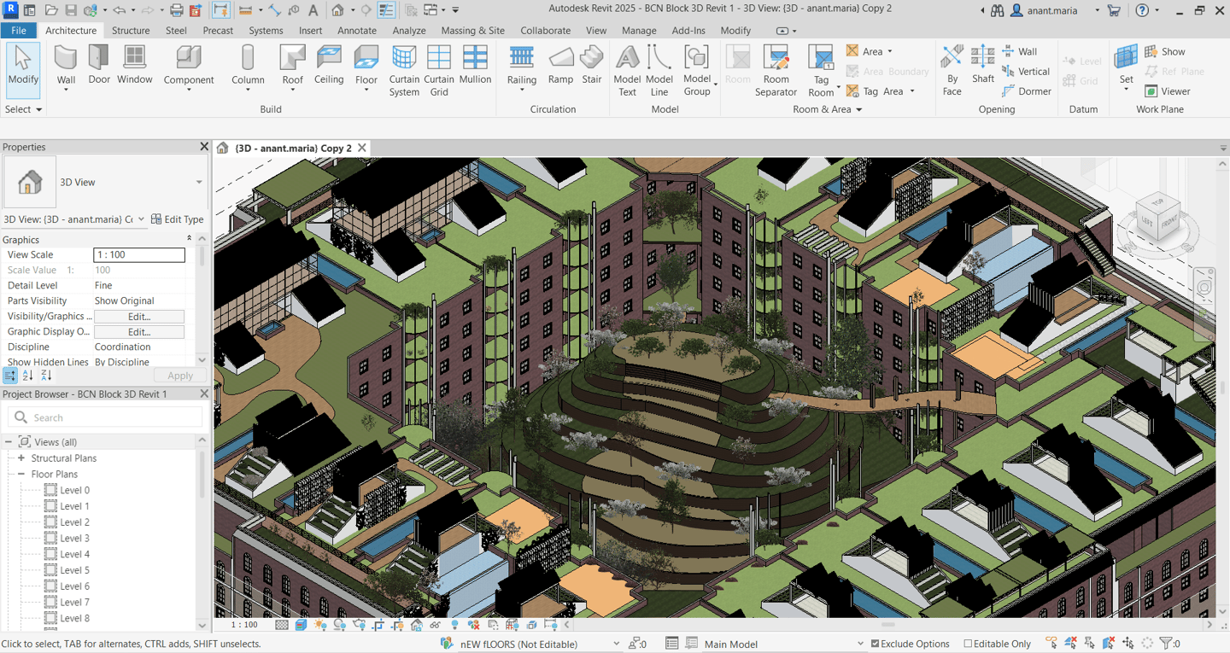
Task: Collapse the Floor Plans tree node
Action: click(21, 475)
